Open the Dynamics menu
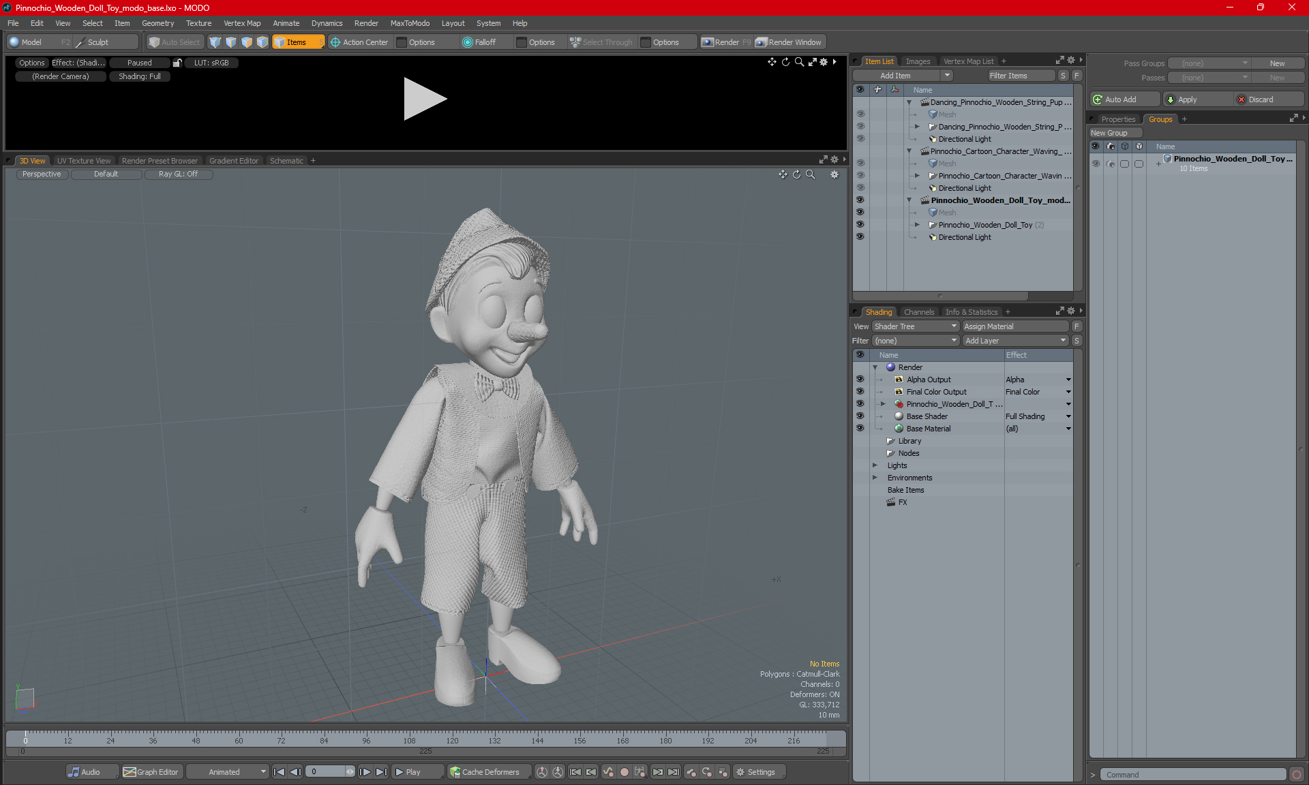This screenshot has height=785, width=1309. (327, 23)
